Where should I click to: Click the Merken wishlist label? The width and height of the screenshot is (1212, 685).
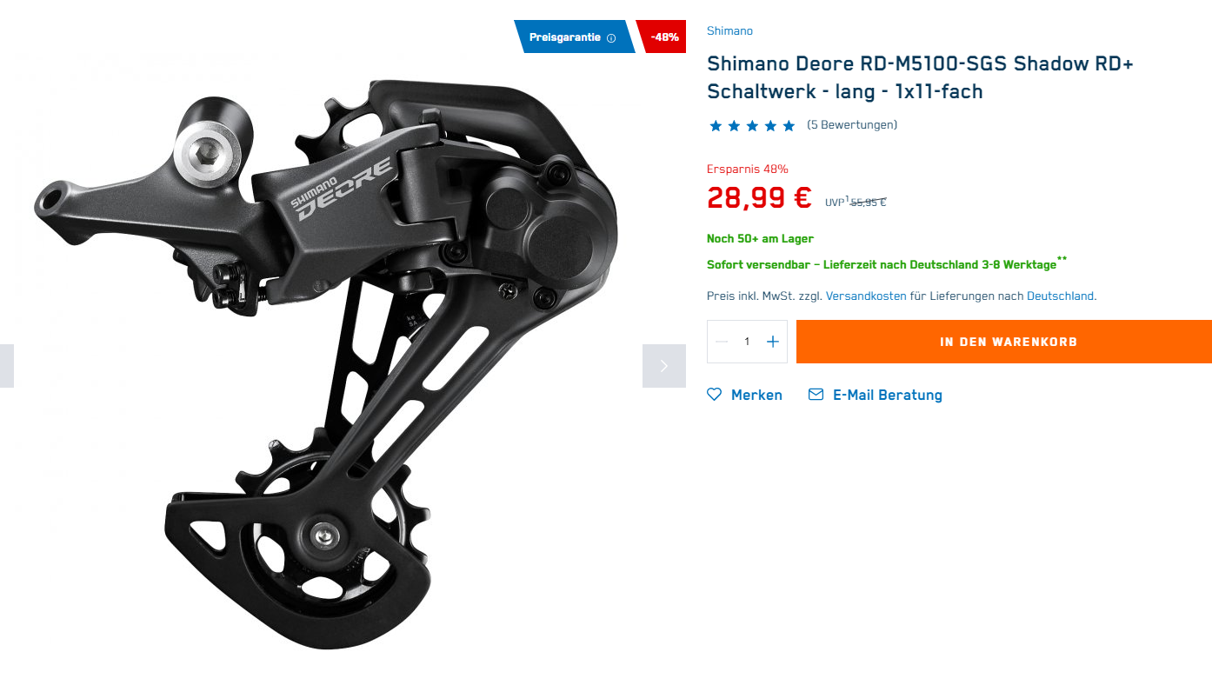[x=756, y=395]
